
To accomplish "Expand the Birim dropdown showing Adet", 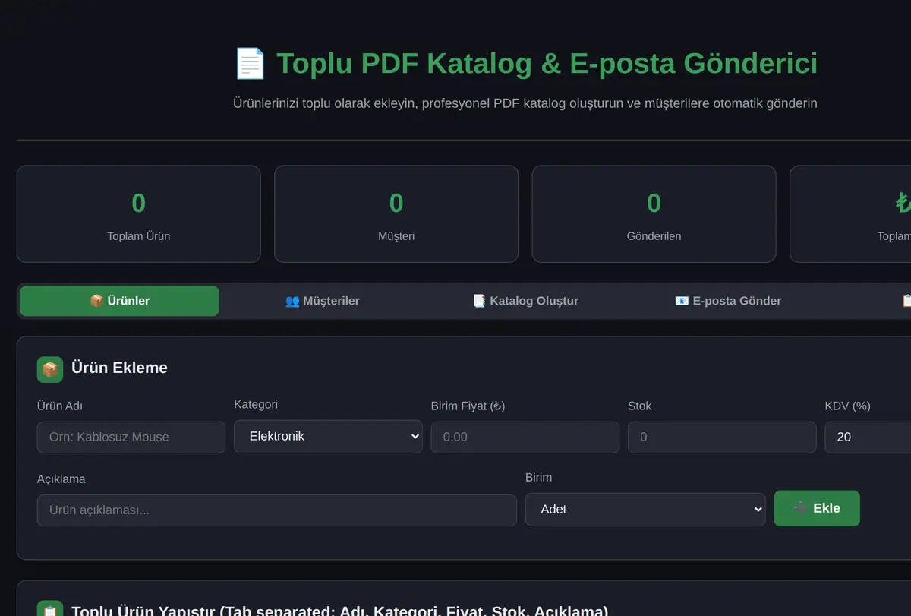I will pyautogui.click(x=645, y=510).
